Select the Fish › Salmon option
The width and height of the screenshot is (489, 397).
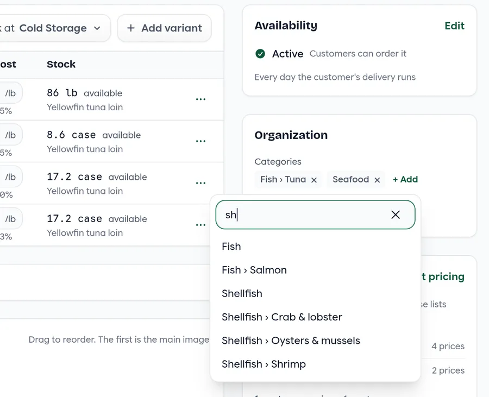coord(315,270)
